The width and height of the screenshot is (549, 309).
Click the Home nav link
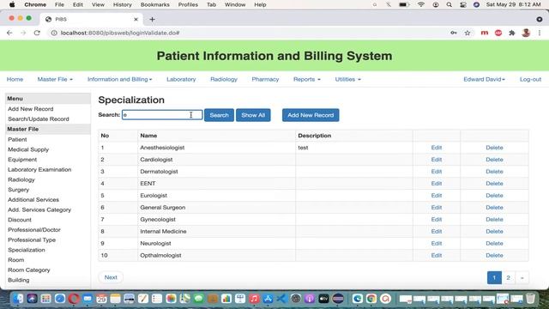click(15, 79)
